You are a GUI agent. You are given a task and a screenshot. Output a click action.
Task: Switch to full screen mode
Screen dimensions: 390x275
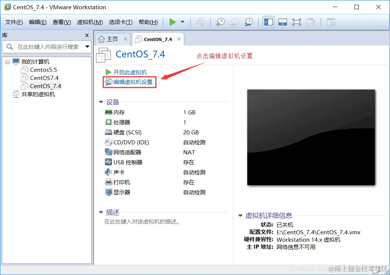pos(297,22)
